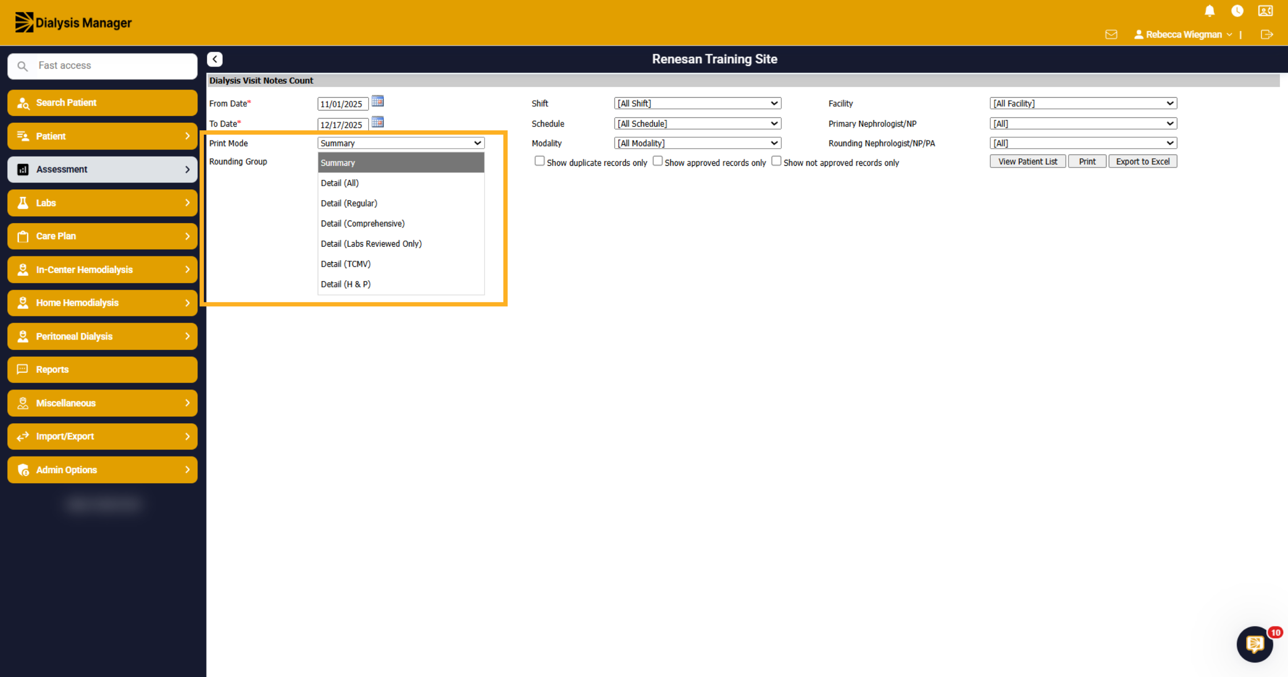Click the Print button

point(1087,161)
